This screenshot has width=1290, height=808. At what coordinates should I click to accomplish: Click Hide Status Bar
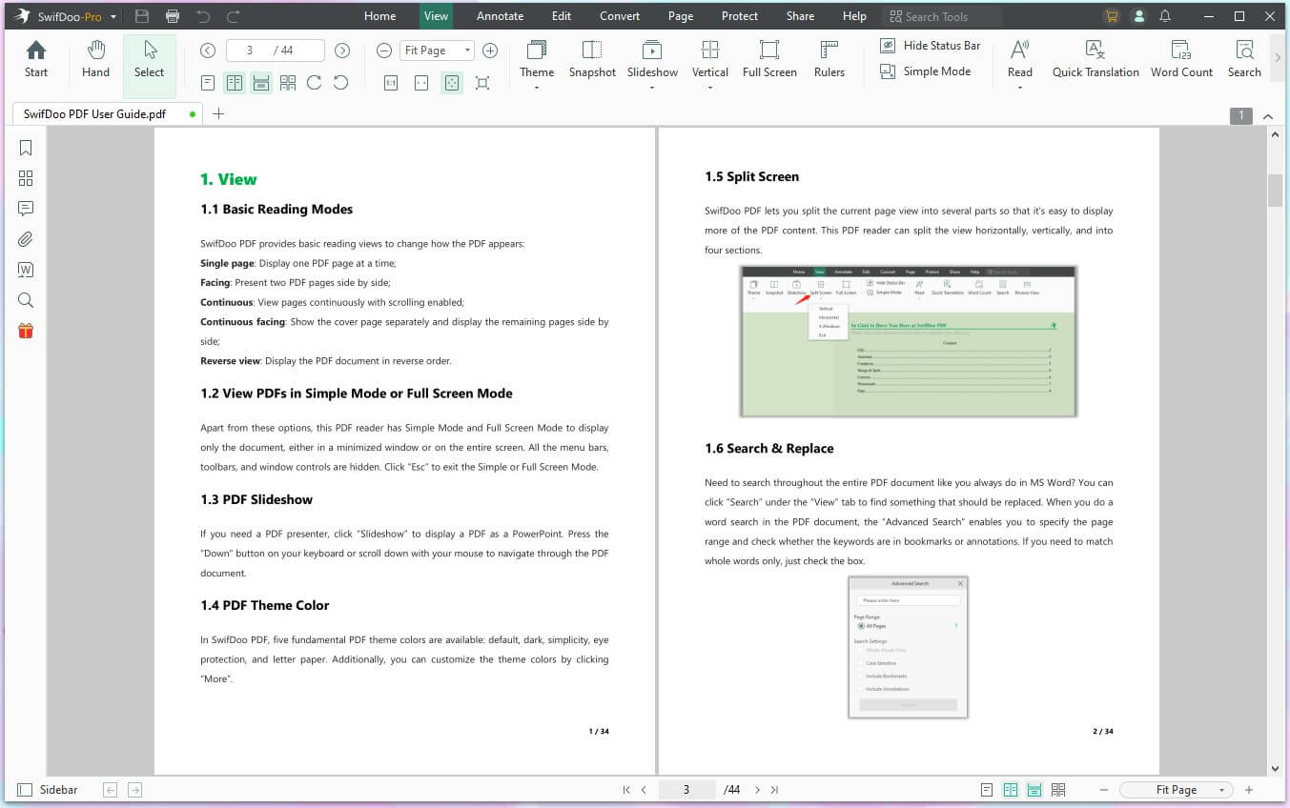[930, 46]
